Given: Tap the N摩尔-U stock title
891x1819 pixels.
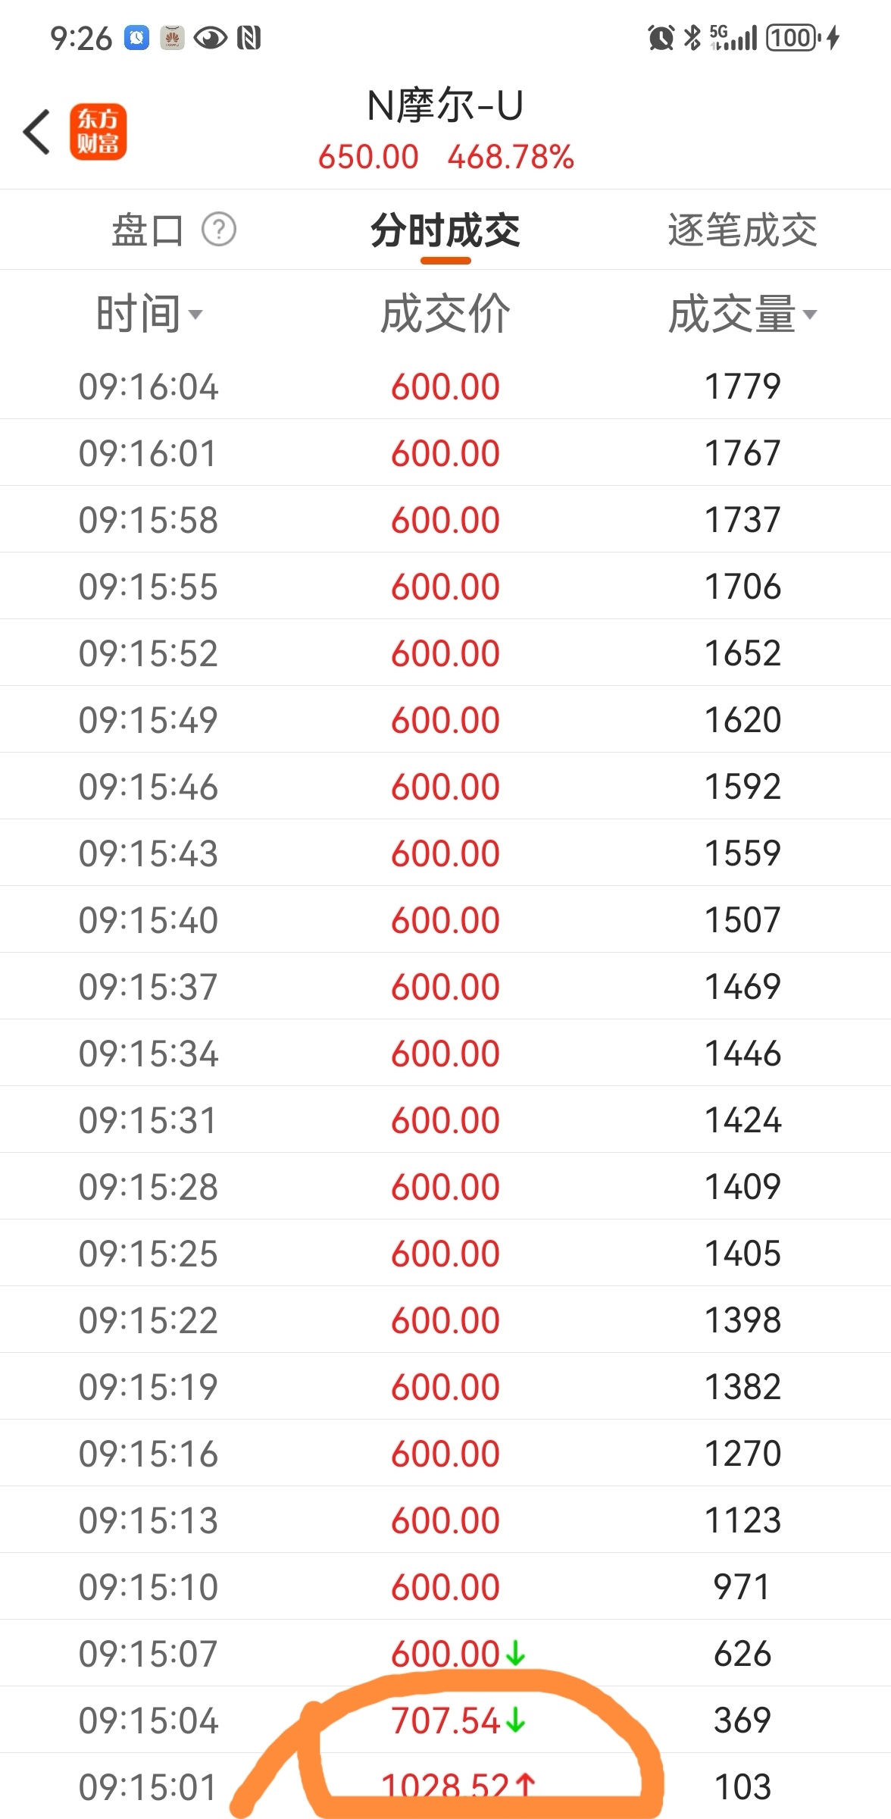Looking at the screenshot, I should 445,105.
